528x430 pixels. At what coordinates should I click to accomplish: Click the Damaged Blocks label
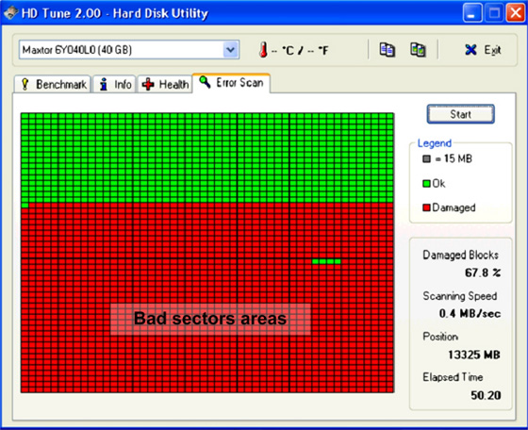(x=460, y=255)
